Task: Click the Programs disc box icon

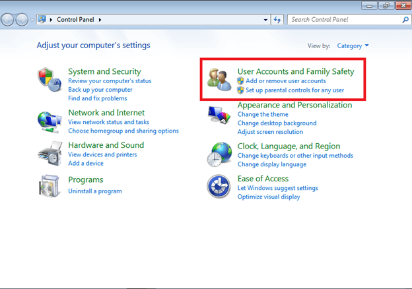Action: (x=49, y=186)
